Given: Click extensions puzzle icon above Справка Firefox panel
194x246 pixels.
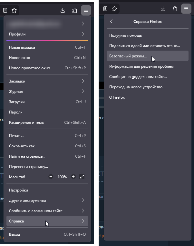Looking at the screenshot, I should pyautogui.click(x=175, y=9).
